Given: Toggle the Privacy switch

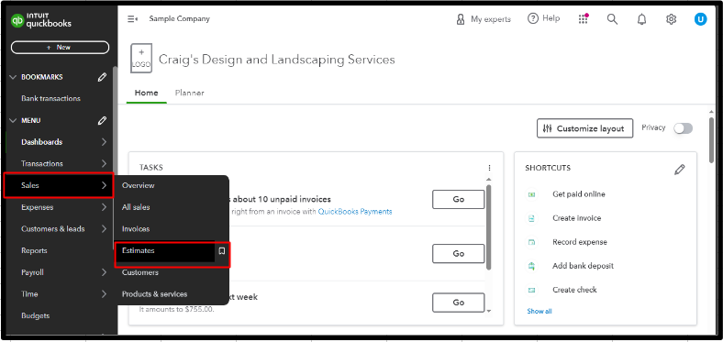Looking at the screenshot, I should pyautogui.click(x=683, y=128).
